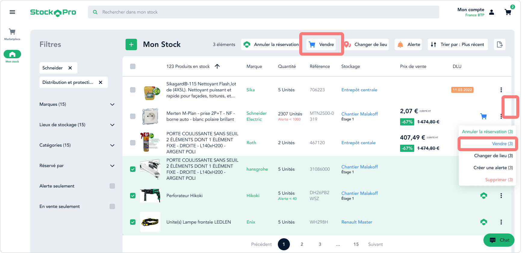Open the Schneider Electric brand link
Image resolution: width=525 pixels, height=253 pixels.
click(x=256, y=116)
